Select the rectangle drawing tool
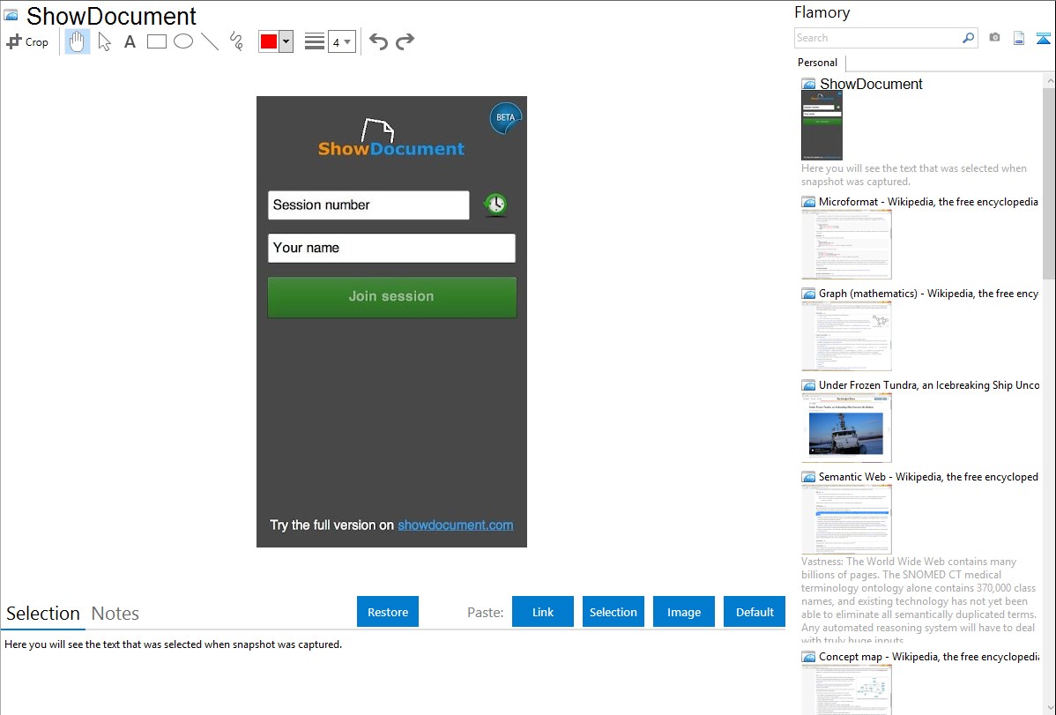 coord(156,41)
